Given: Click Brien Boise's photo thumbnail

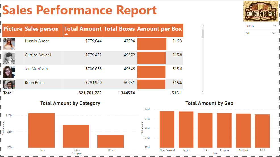Looking at the screenshot, I should [9, 84].
